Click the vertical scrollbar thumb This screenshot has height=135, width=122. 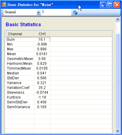[117, 81]
